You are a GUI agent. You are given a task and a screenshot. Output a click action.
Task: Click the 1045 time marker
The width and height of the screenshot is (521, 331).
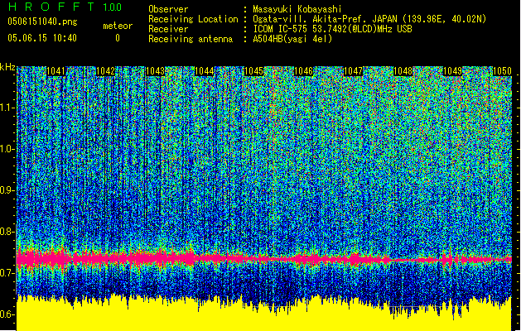253,72
